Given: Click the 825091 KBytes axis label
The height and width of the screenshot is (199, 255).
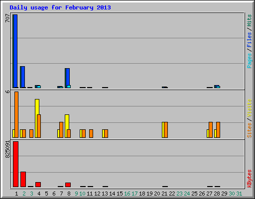Looking at the screenshot, I should (x=7, y=149).
